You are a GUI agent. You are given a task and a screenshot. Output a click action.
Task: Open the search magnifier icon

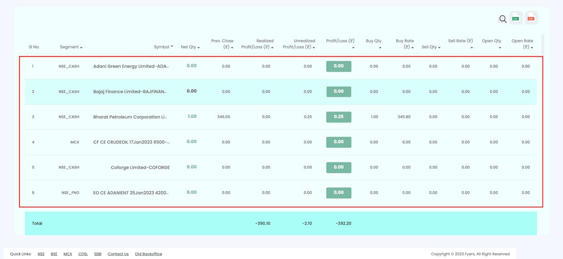coord(503,19)
